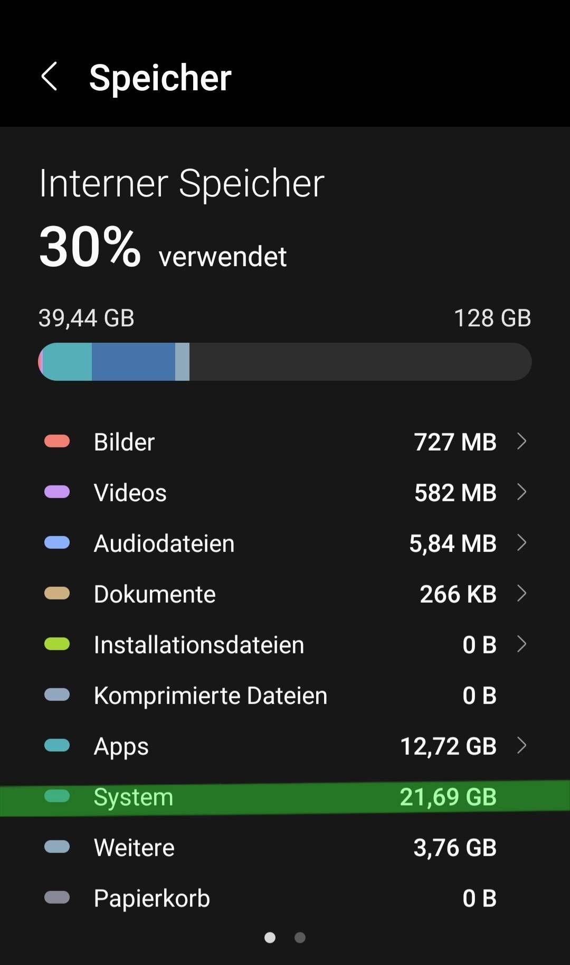Image resolution: width=570 pixels, height=965 pixels.
Task: Expand Bilder details via its chevron
Action: coord(521,442)
